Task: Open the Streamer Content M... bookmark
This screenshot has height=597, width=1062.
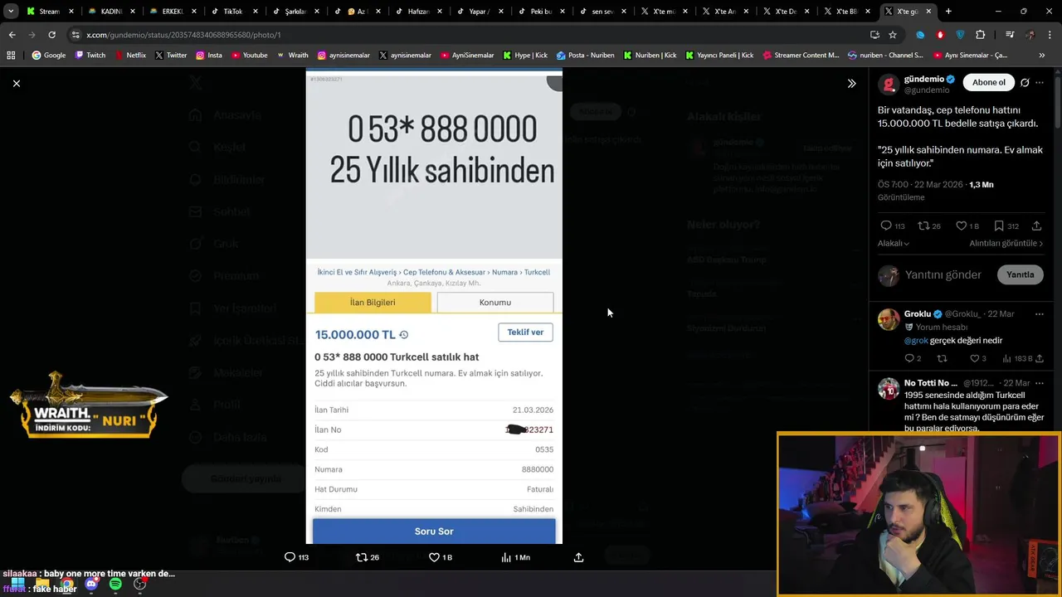Action: [800, 56]
